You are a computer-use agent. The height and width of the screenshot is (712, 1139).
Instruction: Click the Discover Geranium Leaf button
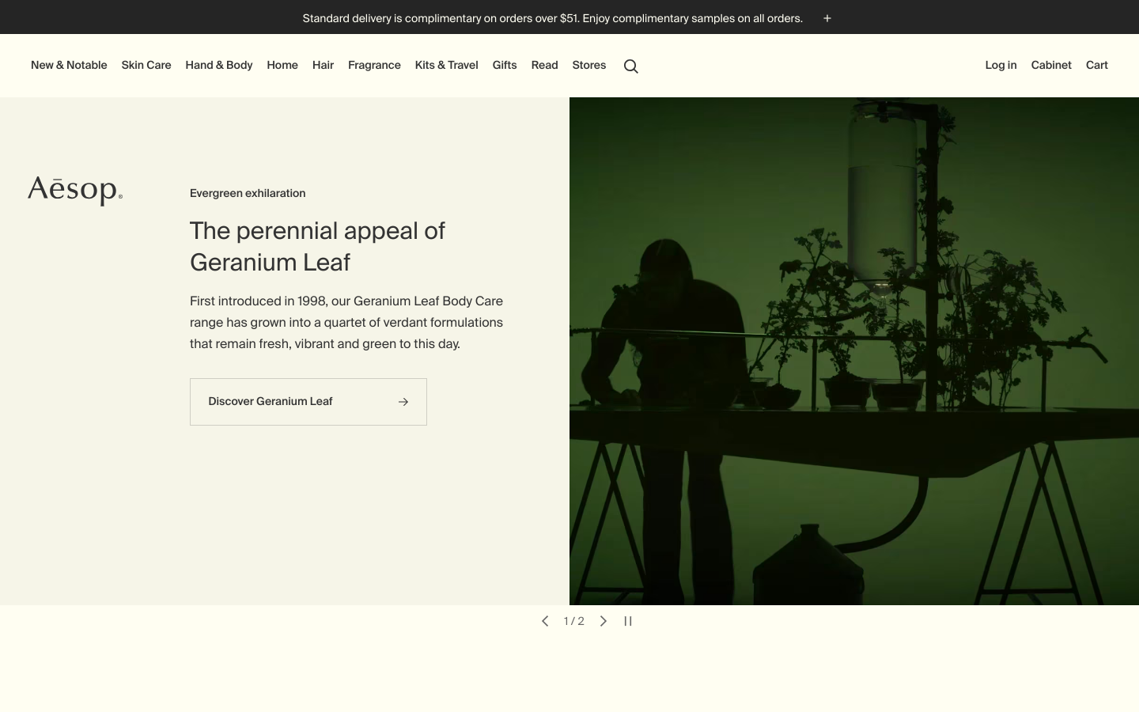[x=308, y=402]
